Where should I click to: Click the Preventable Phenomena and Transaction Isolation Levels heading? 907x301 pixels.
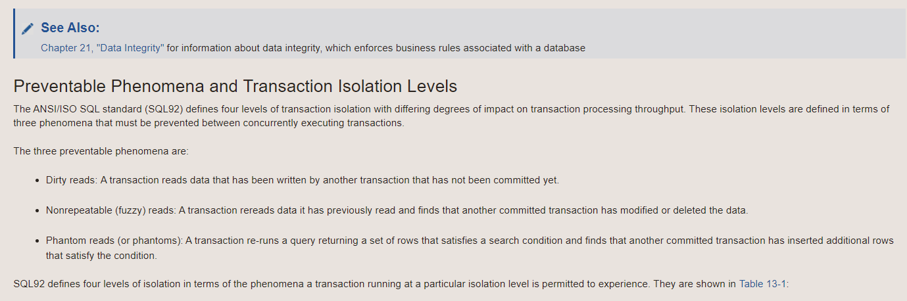point(235,86)
